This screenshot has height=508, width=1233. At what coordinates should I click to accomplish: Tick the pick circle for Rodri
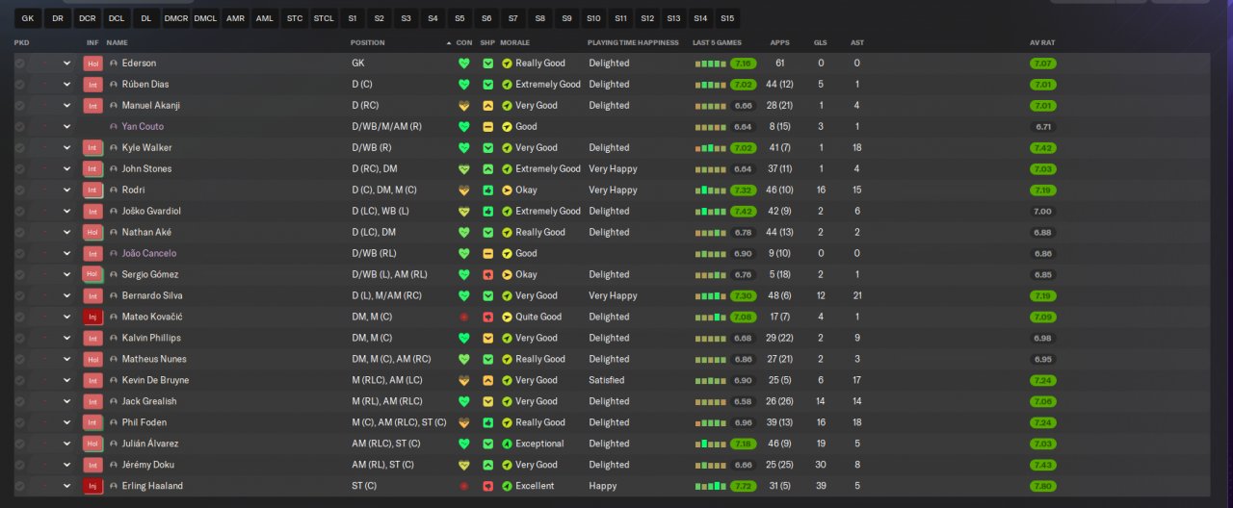coord(19,190)
